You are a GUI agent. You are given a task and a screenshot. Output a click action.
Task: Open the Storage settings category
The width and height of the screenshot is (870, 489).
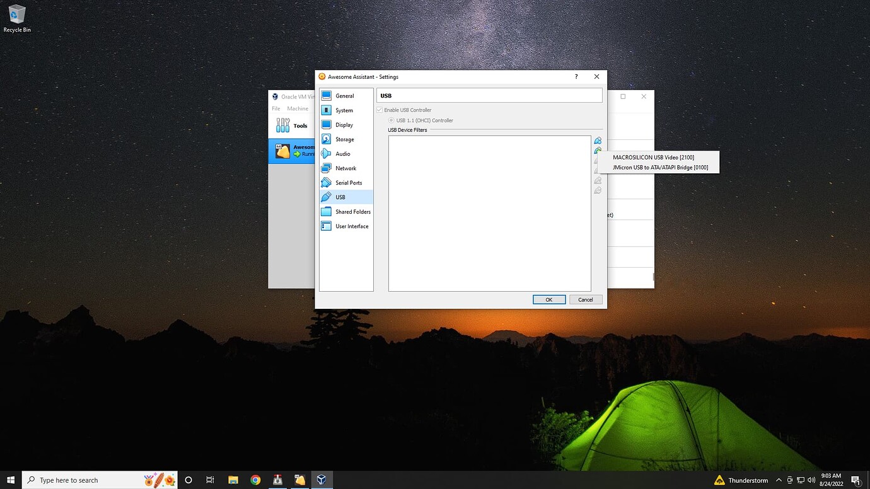click(346, 139)
